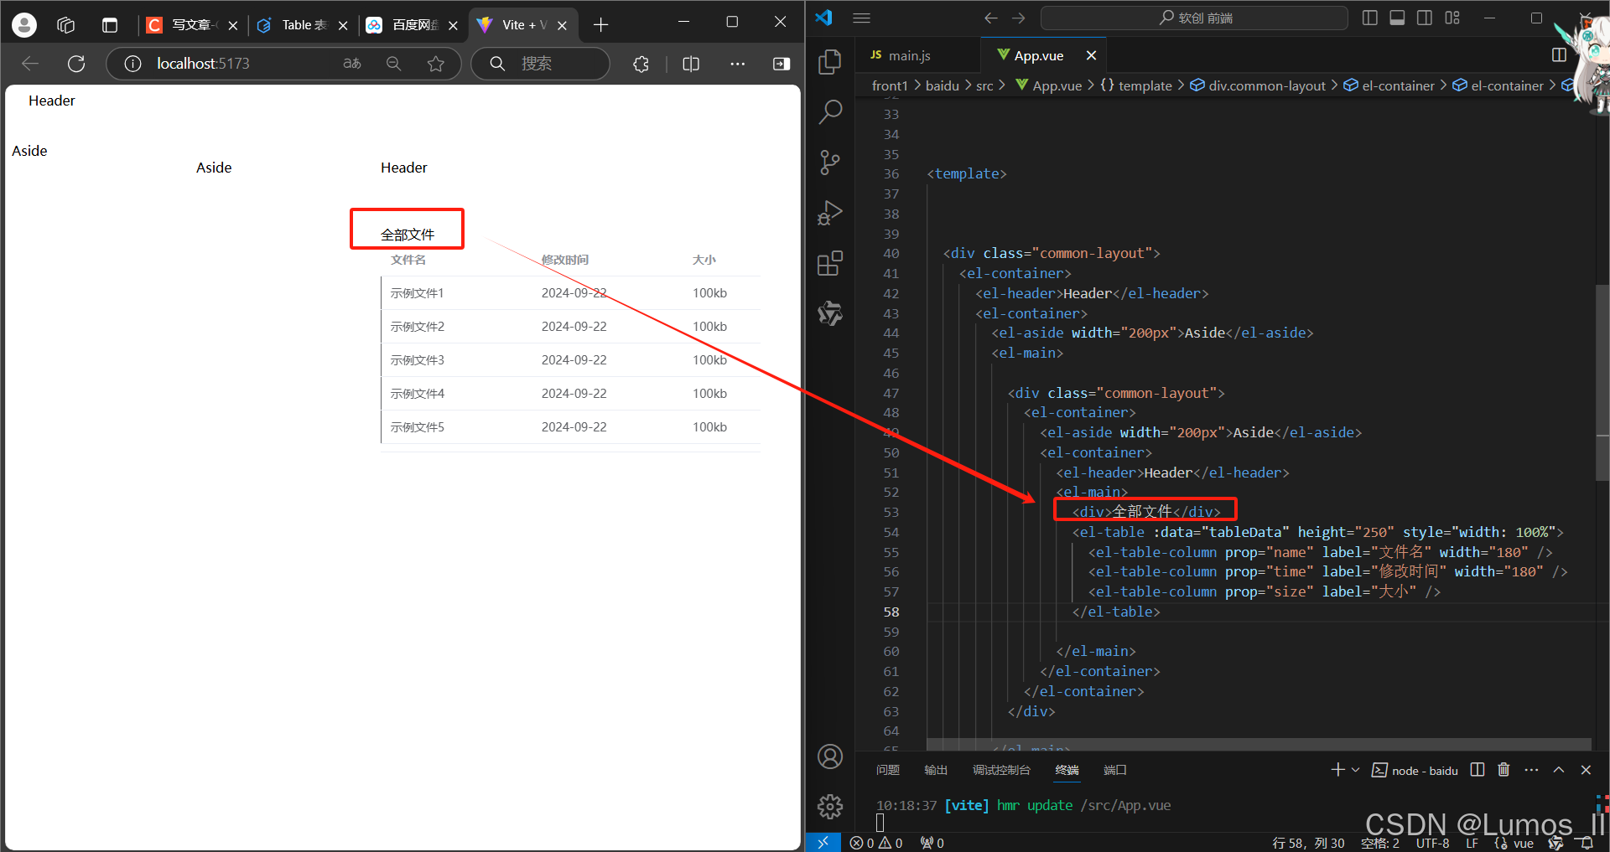This screenshot has width=1610, height=852.
Task: Click src folder in the breadcrumb
Action: click(984, 85)
